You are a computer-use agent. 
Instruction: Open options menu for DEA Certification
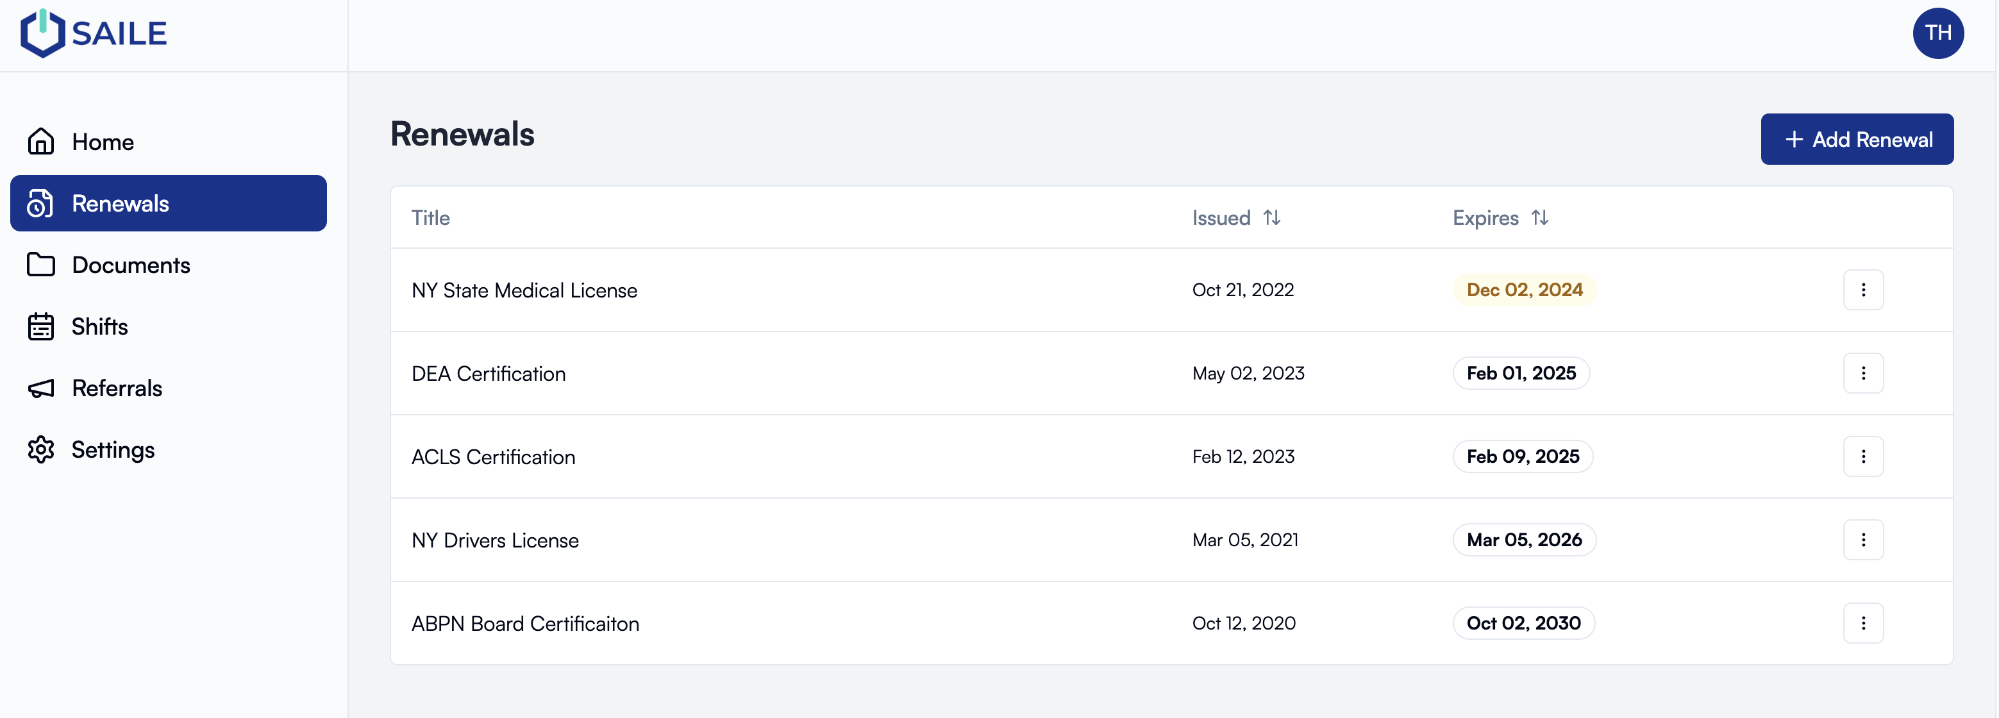(x=1862, y=373)
